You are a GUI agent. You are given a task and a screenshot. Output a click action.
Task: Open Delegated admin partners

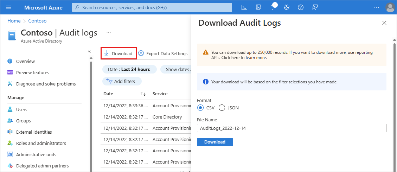pyautogui.click(x=42, y=166)
